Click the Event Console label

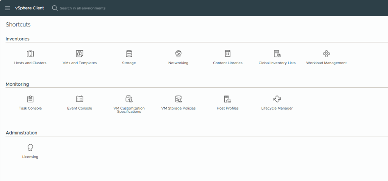click(x=80, y=108)
